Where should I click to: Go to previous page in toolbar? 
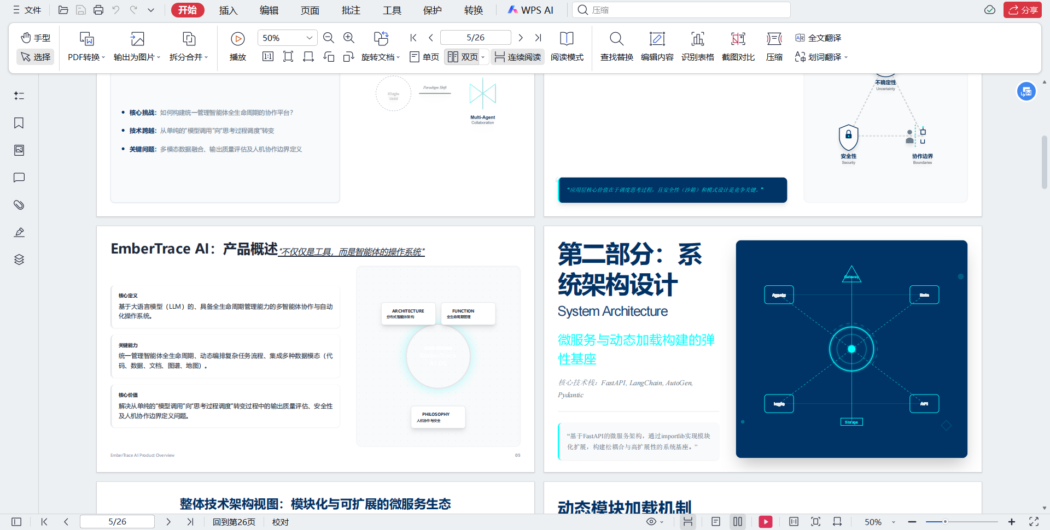pos(431,38)
